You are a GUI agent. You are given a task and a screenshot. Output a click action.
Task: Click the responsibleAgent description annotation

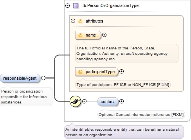tap(26, 97)
